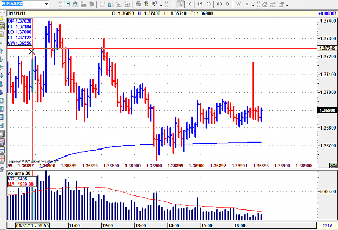338x230 pixels.
Task: Switch to the Weekly W interval
Action: pyautogui.click(x=238, y=4)
